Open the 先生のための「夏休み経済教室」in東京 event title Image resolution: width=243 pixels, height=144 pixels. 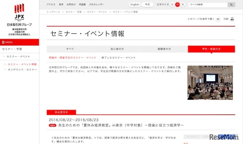(x=121, y=125)
